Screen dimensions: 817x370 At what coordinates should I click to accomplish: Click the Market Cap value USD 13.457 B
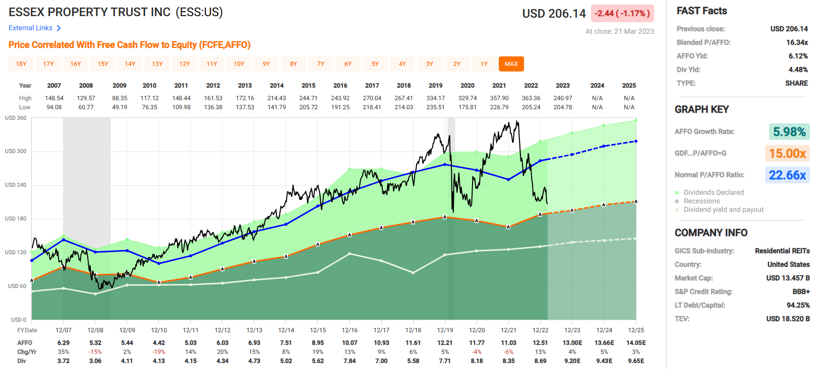[x=788, y=278]
